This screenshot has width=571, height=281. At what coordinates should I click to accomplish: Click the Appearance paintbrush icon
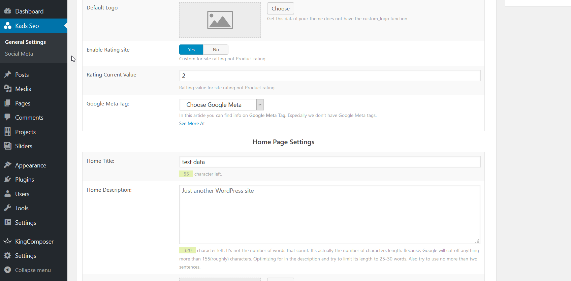pos(7,165)
